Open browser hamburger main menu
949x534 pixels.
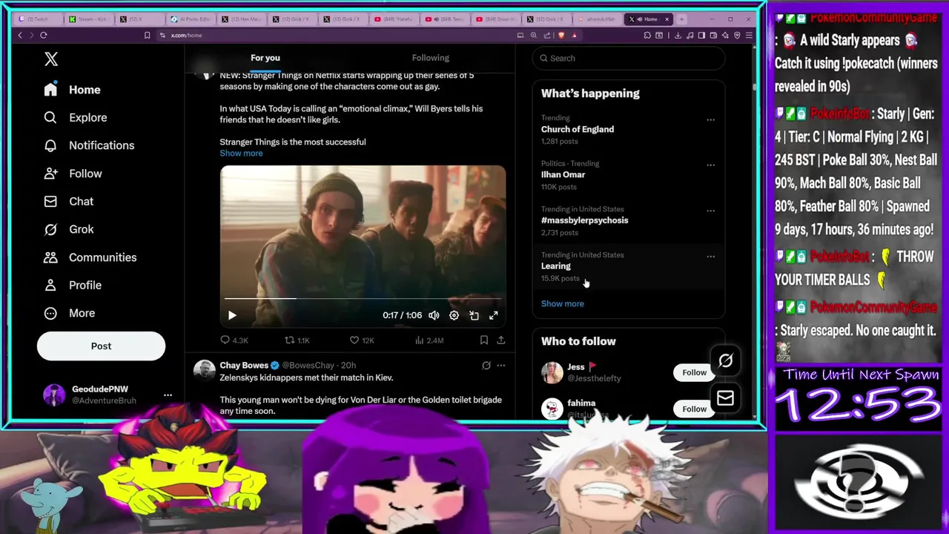(x=750, y=35)
